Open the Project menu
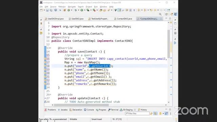The height and width of the screenshot is (122, 217). (89, 7)
